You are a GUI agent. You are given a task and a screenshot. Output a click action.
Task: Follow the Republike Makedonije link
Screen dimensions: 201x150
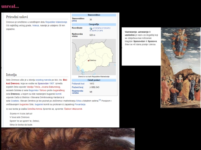56,22
